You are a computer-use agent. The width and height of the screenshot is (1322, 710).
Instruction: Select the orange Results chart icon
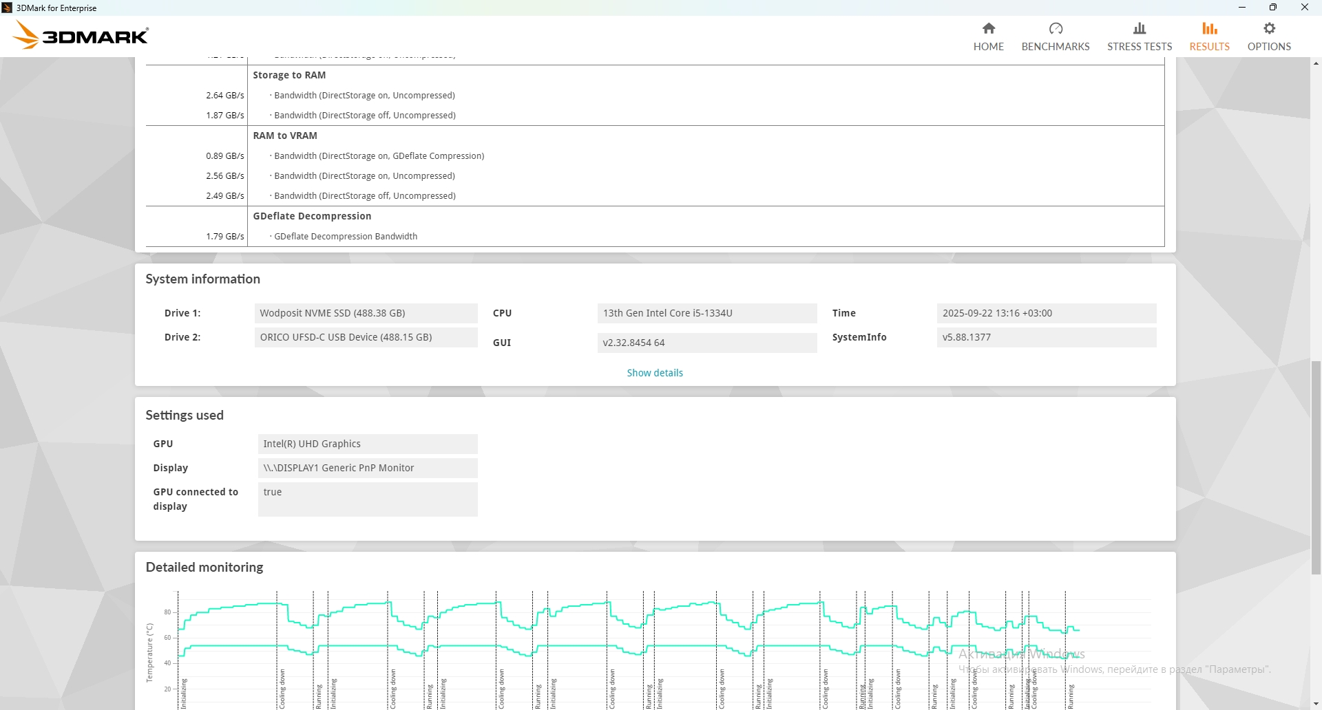coord(1209,28)
